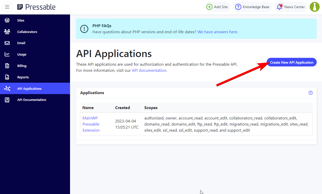Open the MainWP Pressable Extension application

(x=91, y=124)
